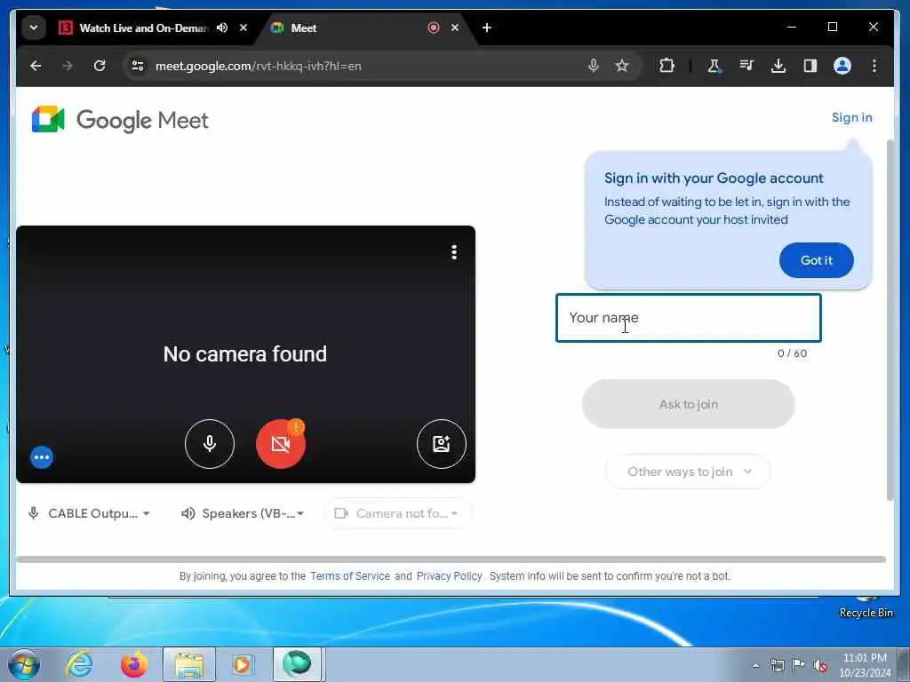Open Windows Explorer from the taskbar

point(189,664)
